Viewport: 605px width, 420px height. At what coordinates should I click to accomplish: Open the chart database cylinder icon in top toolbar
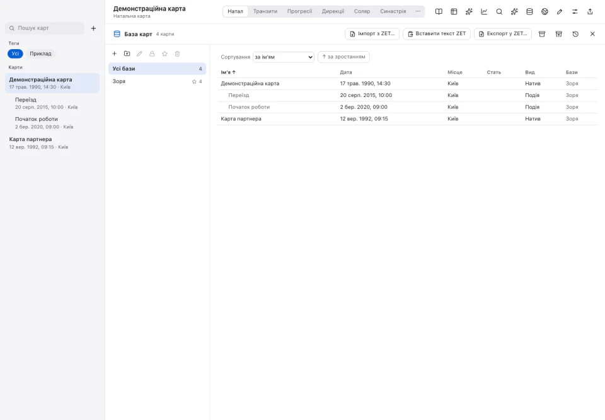pos(529,11)
